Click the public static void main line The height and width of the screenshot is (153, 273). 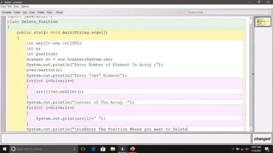62,32
